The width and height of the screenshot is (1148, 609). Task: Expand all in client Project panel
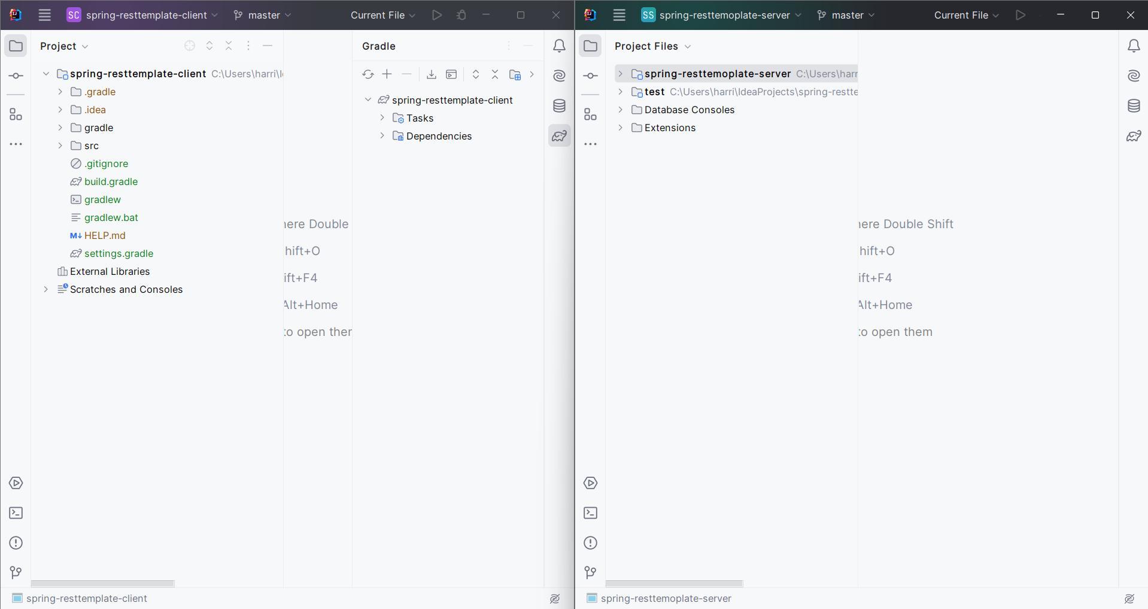tap(209, 46)
